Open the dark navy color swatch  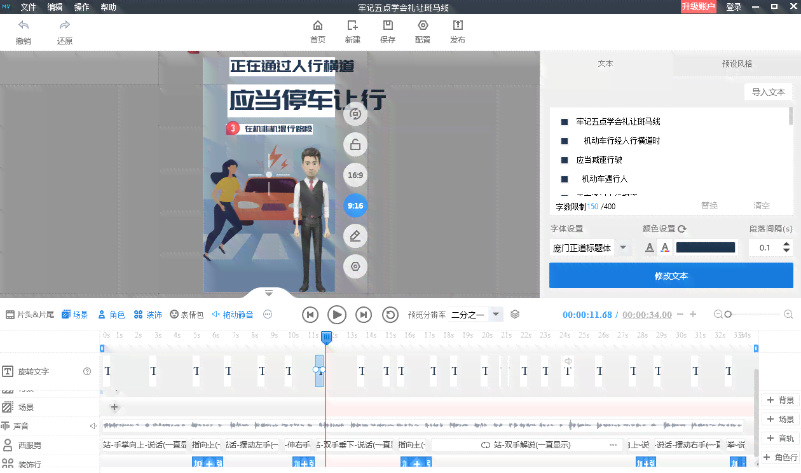[x=706, y=248]
